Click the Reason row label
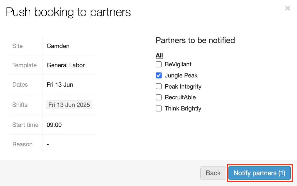 [x=22, y=144]
